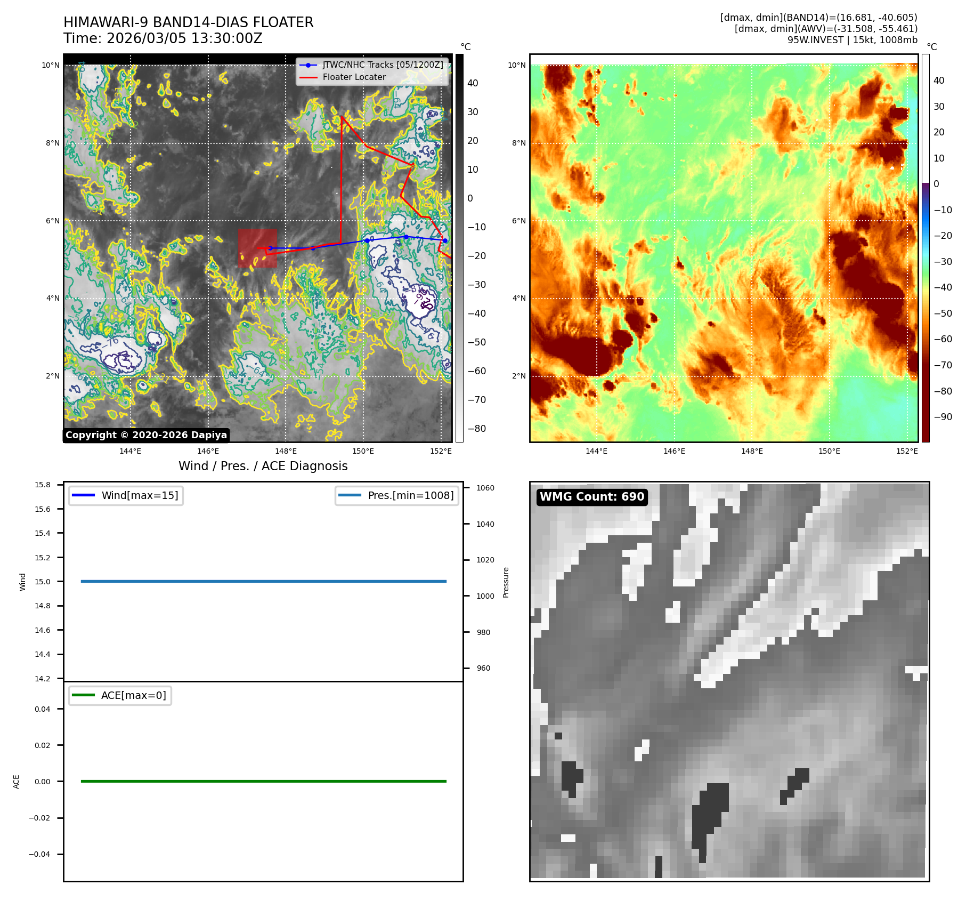
Task: Click the grayscale Band14 temperature colorbar
Action: pyautogui.click(x=459, y=248)
